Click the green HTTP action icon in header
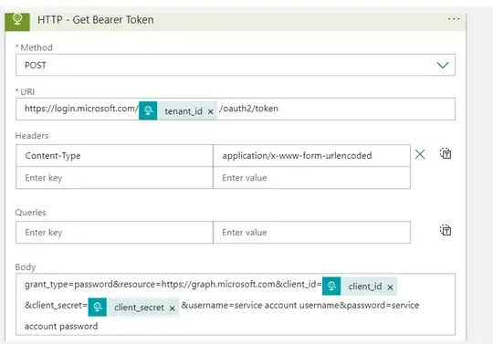The width and height of the screenshot is (493, 344). (x=17, y=21)
